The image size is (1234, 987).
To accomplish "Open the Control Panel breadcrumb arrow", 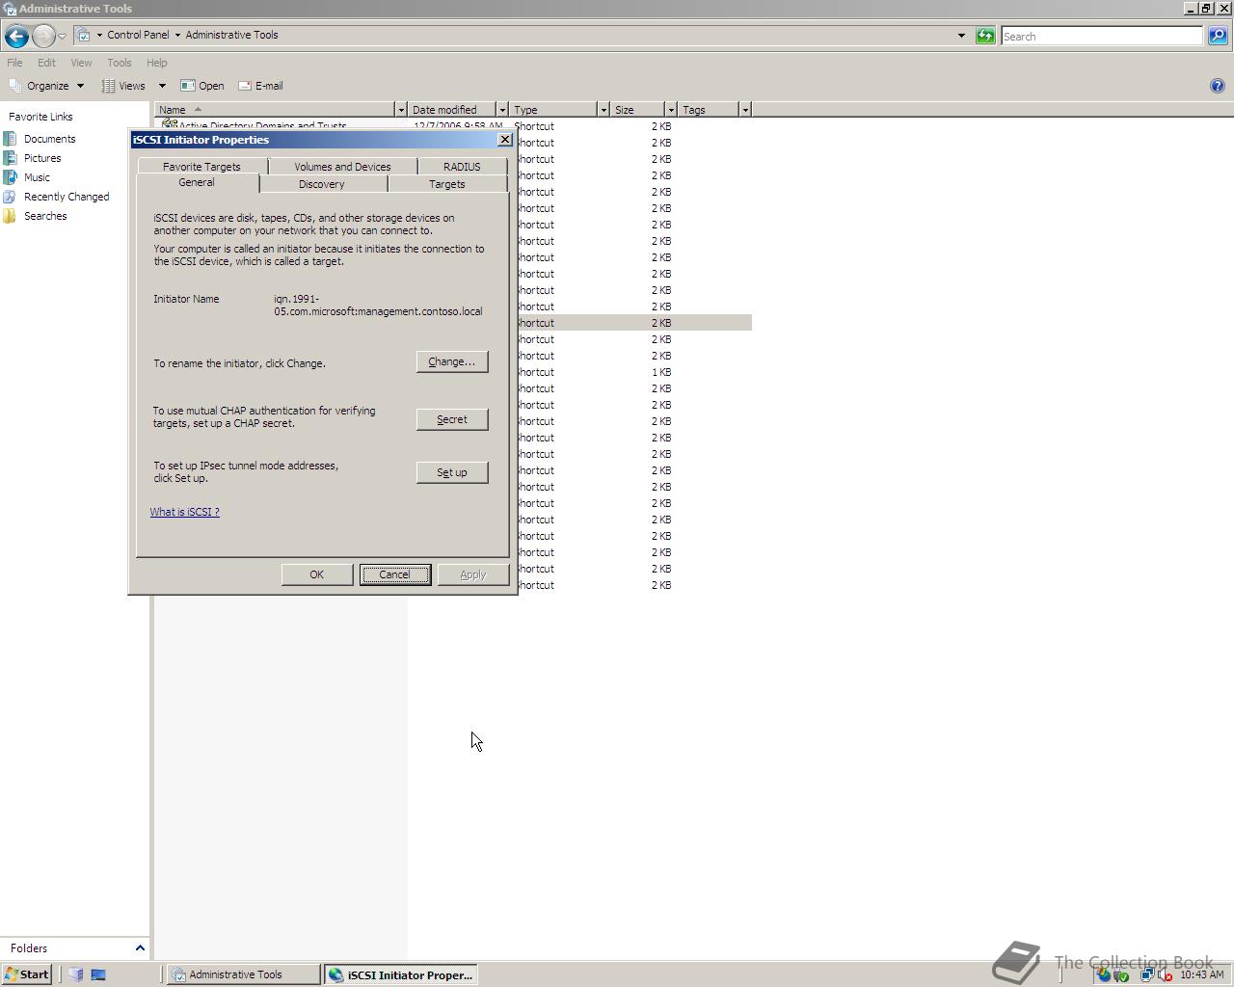I will pyautogui.click(x=177, y=35).
